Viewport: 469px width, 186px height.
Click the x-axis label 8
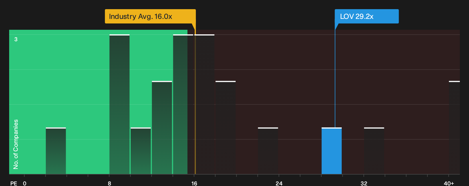point(109,183)
